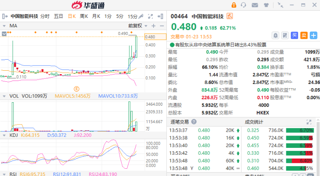Click the 换手率 value 1.85%
The width and height of the screenshot is (320, 176).
point(313,67)
